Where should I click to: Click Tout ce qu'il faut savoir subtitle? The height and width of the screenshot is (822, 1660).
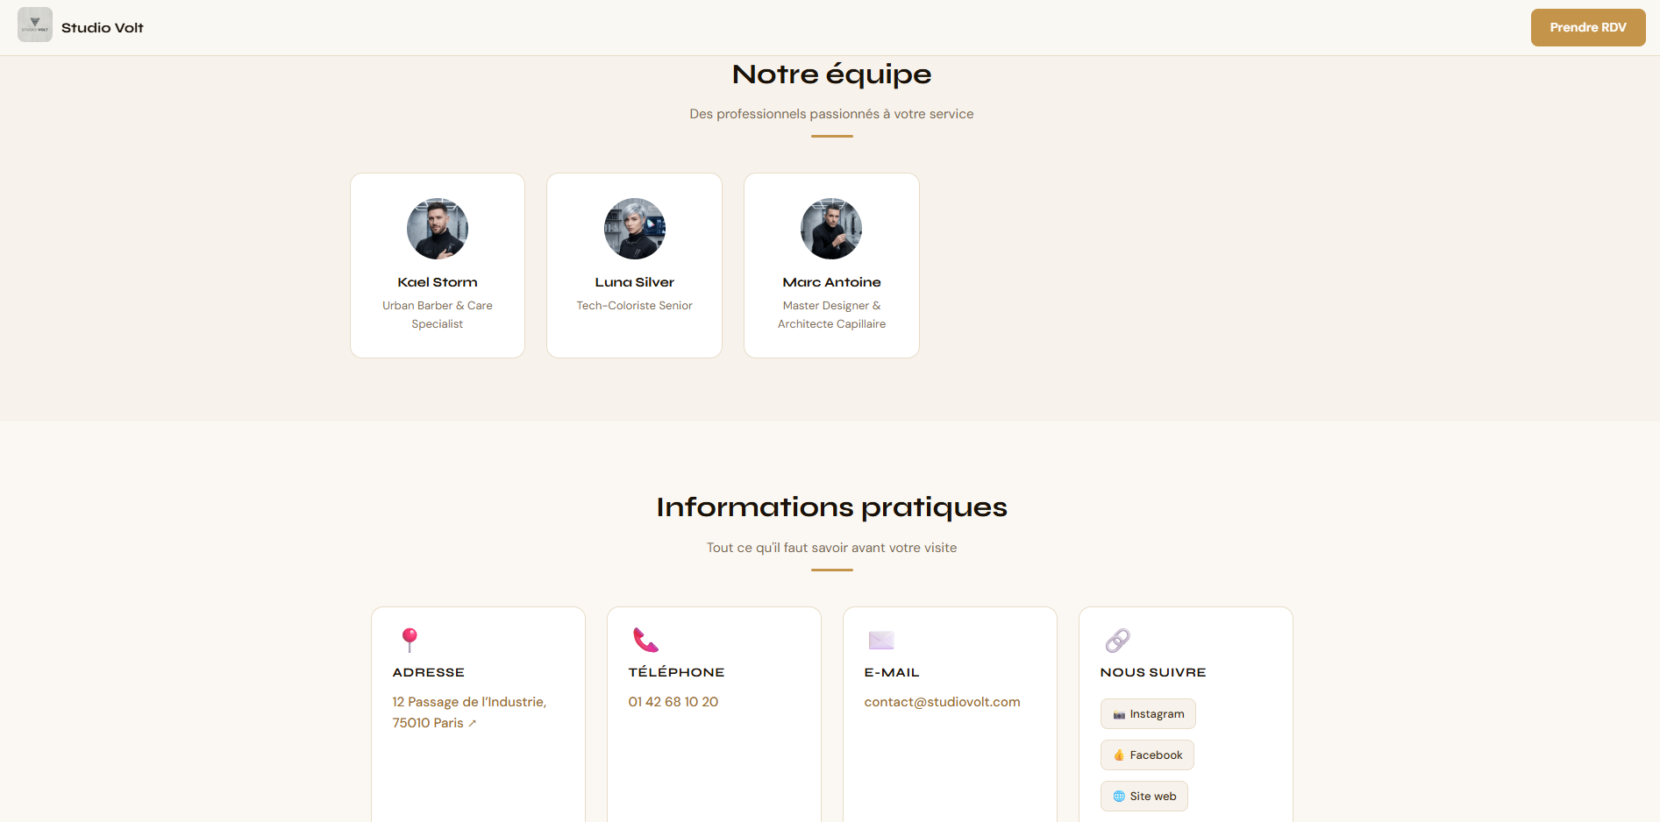(831, 548)
